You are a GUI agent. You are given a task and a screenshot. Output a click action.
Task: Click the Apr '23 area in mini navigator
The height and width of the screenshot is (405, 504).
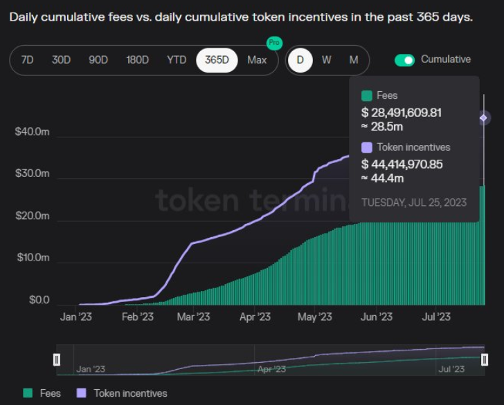(271, 369)
